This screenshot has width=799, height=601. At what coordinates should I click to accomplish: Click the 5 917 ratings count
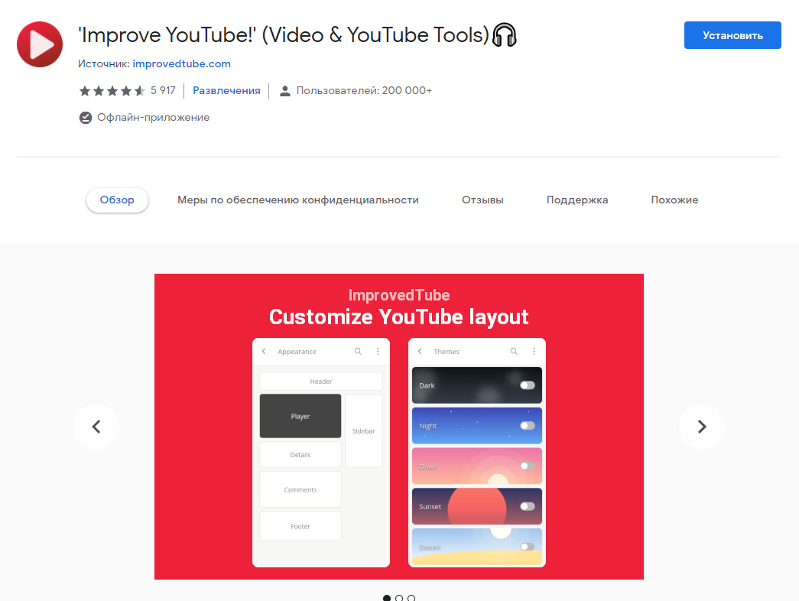[163, 91]
